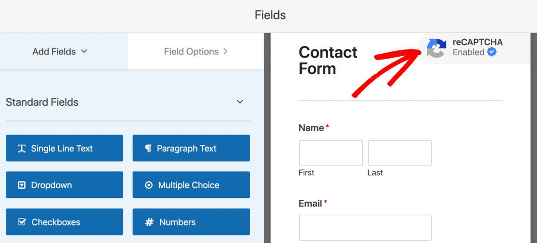This screenshot has height=243, width=537.
Task: Add a Numbers field button
Action: coord(191,222)
